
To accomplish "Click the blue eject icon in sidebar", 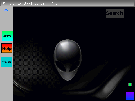I will tap(6, 10).
